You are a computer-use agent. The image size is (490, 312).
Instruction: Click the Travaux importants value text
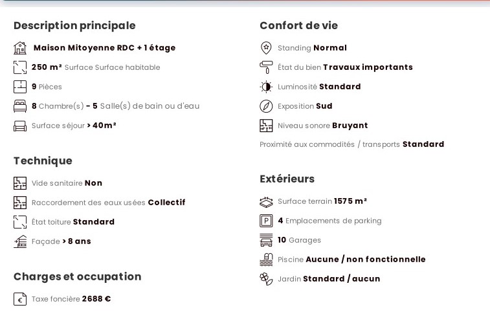tap(368, 67)
